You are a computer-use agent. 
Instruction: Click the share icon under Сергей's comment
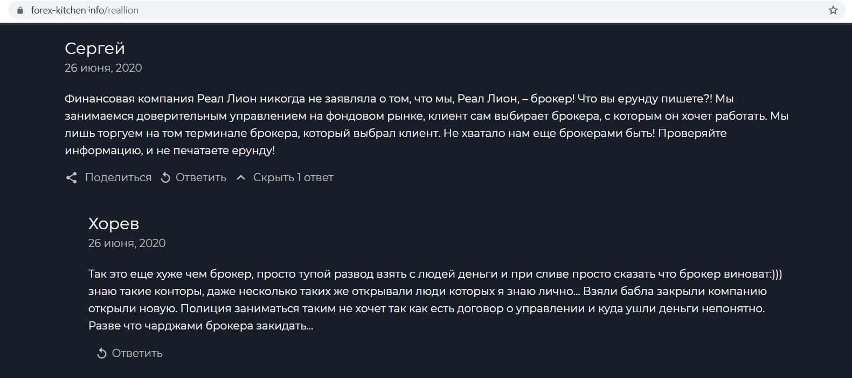click(x=71, y=177)
